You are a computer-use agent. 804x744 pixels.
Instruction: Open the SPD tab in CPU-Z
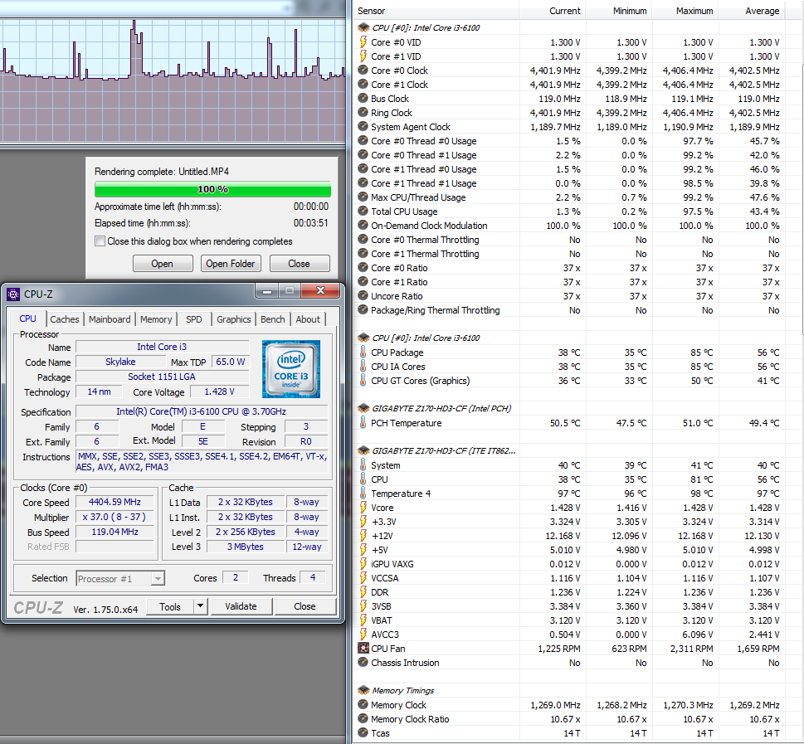point(194,319)
